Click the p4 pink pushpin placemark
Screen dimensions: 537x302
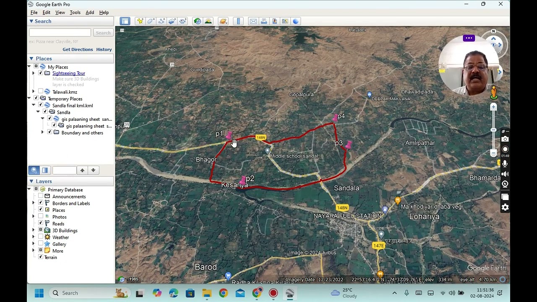click(x=336, y=117)
